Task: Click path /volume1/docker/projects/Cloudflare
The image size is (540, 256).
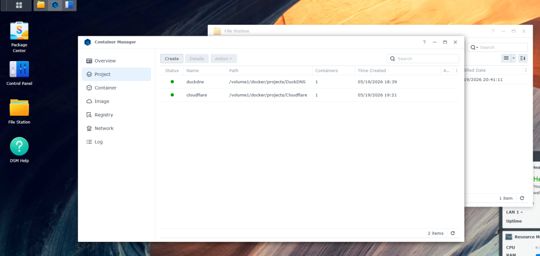Action: point(268,95)
